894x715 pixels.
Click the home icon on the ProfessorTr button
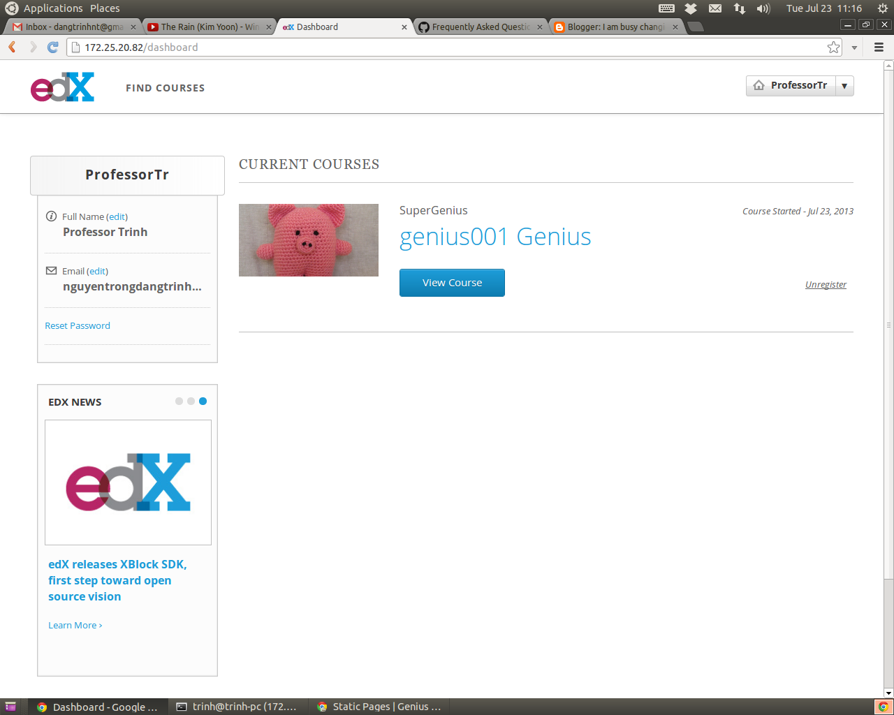[759, 85]
